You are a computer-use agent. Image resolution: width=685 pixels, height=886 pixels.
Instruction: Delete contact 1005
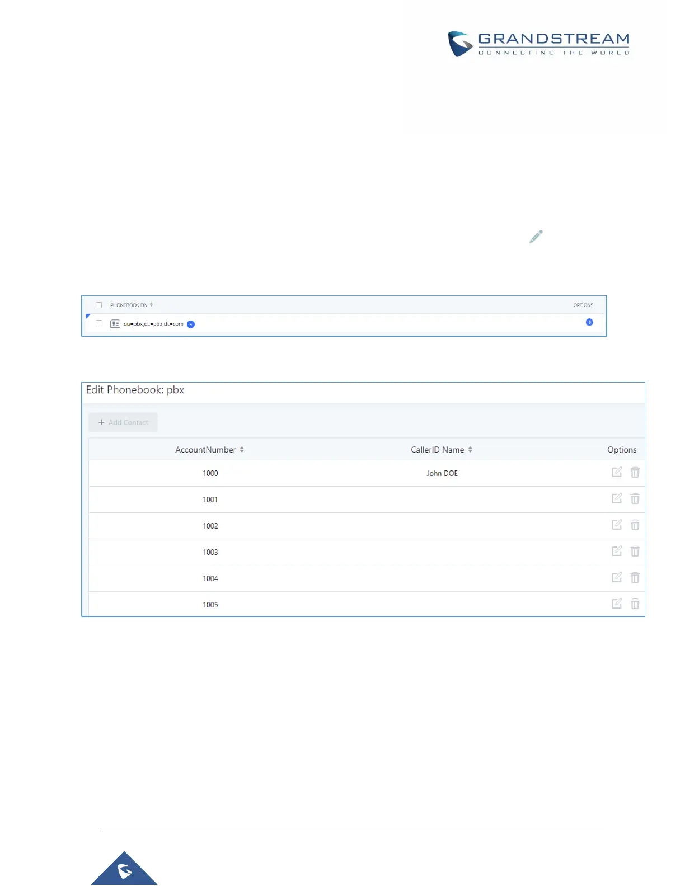click(x=635, y=604)
